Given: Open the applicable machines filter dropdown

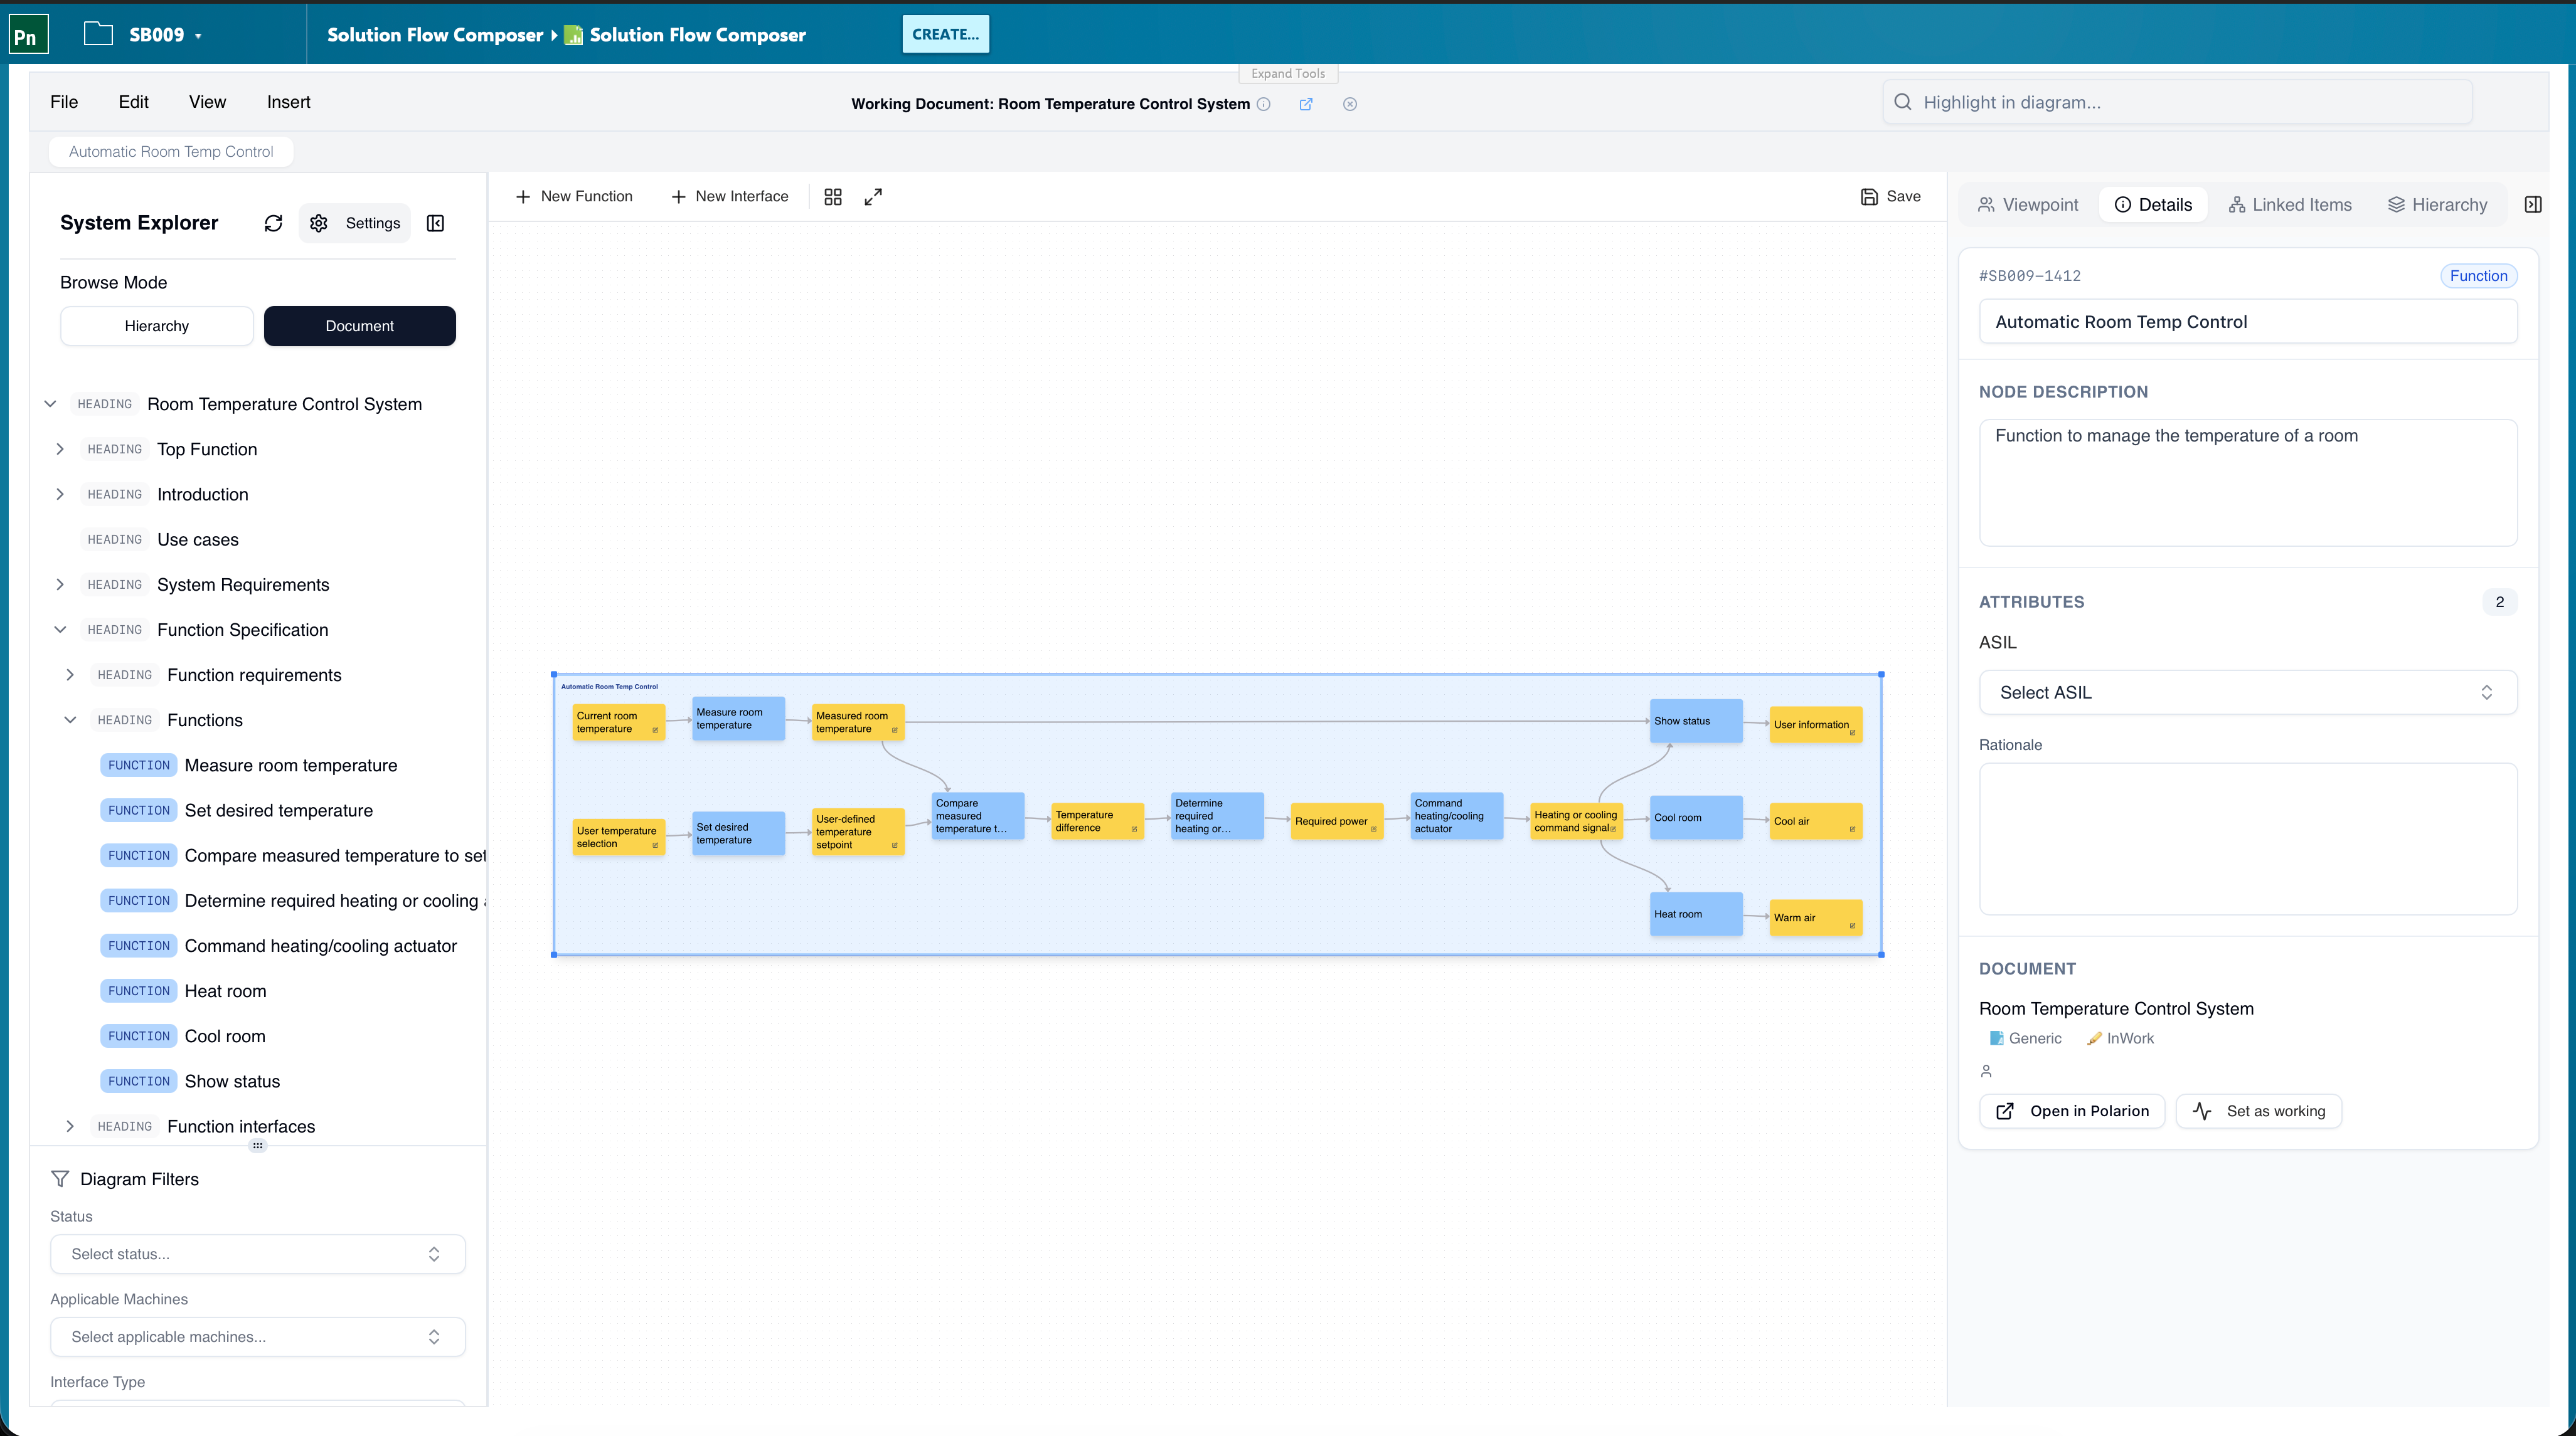Looking at the screenshot, I should click(257, 1337).
